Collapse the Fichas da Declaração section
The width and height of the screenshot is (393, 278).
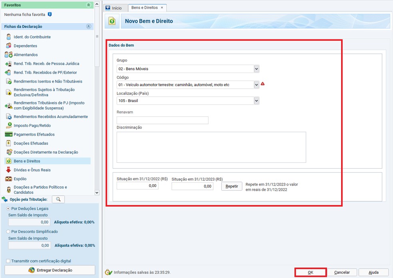[x=88, y=26]
